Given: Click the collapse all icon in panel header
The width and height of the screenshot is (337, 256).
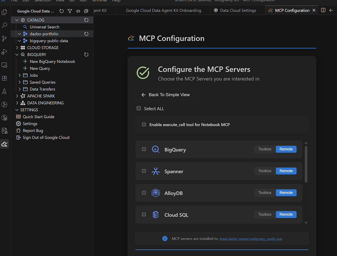Looking at the screenshot, I should coord(86,11).
